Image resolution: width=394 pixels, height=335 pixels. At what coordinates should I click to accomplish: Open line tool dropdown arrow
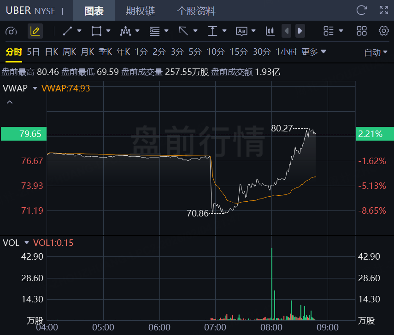pos(79,31)
